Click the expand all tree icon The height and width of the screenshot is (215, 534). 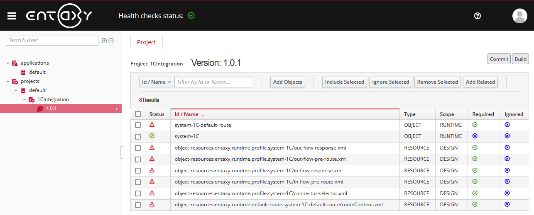point(104,41)
